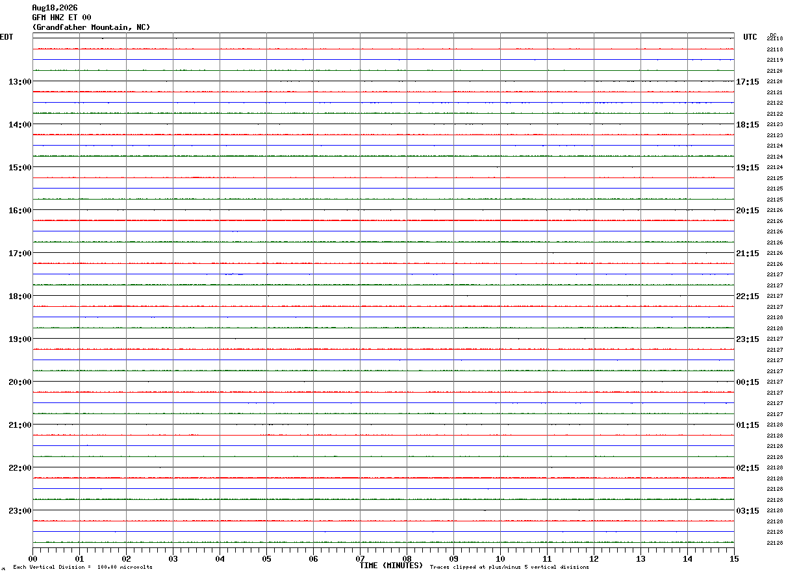This screenshot has width=786, height=576.
Task: Click the 17:15 UTC time label
Action: (x=748, y=82)
